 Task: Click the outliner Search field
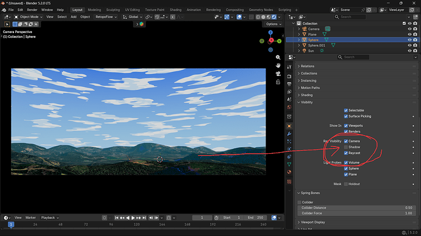tap(350, 17)
